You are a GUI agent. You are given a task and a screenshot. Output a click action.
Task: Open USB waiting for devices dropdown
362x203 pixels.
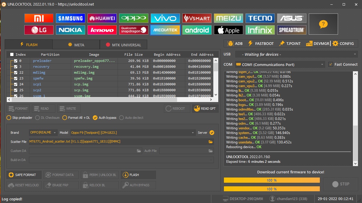[296, 54]
